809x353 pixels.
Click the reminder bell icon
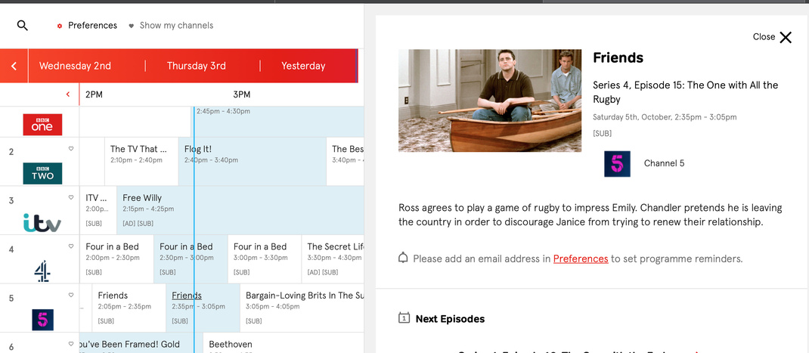[404, 258]
